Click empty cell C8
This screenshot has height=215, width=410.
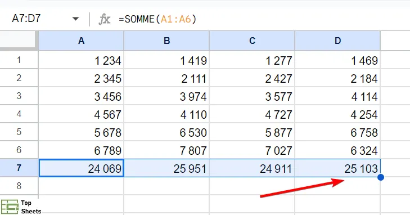point(252,186)
